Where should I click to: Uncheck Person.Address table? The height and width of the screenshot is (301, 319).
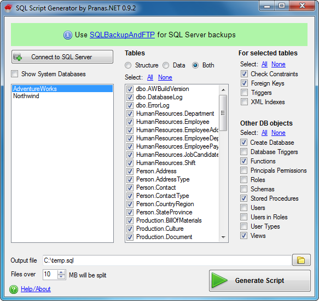tap(130, 171)
